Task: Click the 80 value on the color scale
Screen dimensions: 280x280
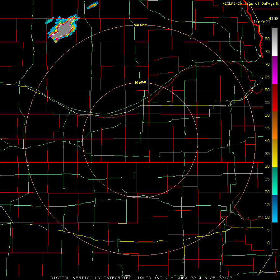Action: tap(267, 39)
